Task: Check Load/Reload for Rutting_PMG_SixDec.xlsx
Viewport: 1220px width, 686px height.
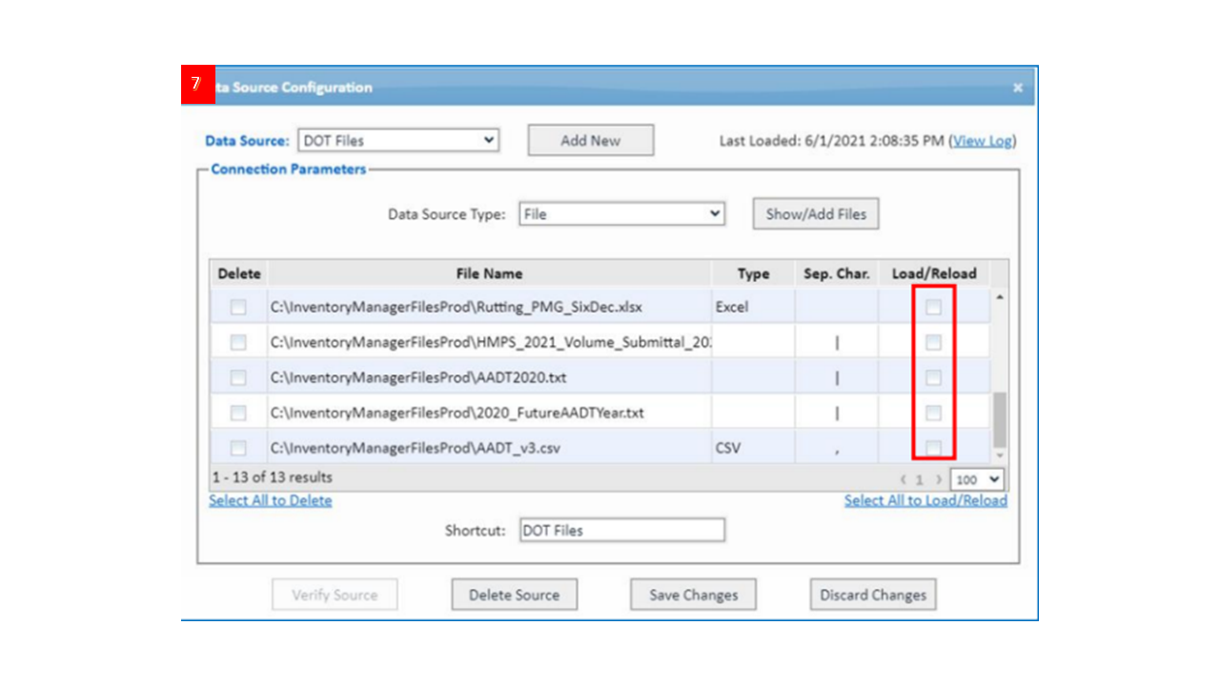Action: [x=933, y=307]
